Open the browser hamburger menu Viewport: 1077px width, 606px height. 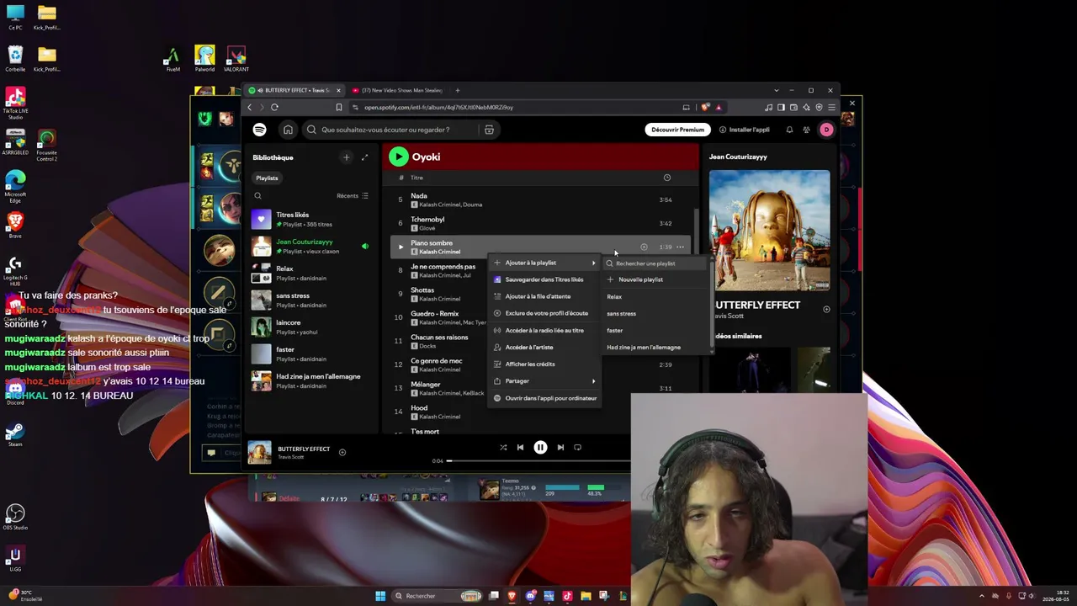[x=831, y=107]
